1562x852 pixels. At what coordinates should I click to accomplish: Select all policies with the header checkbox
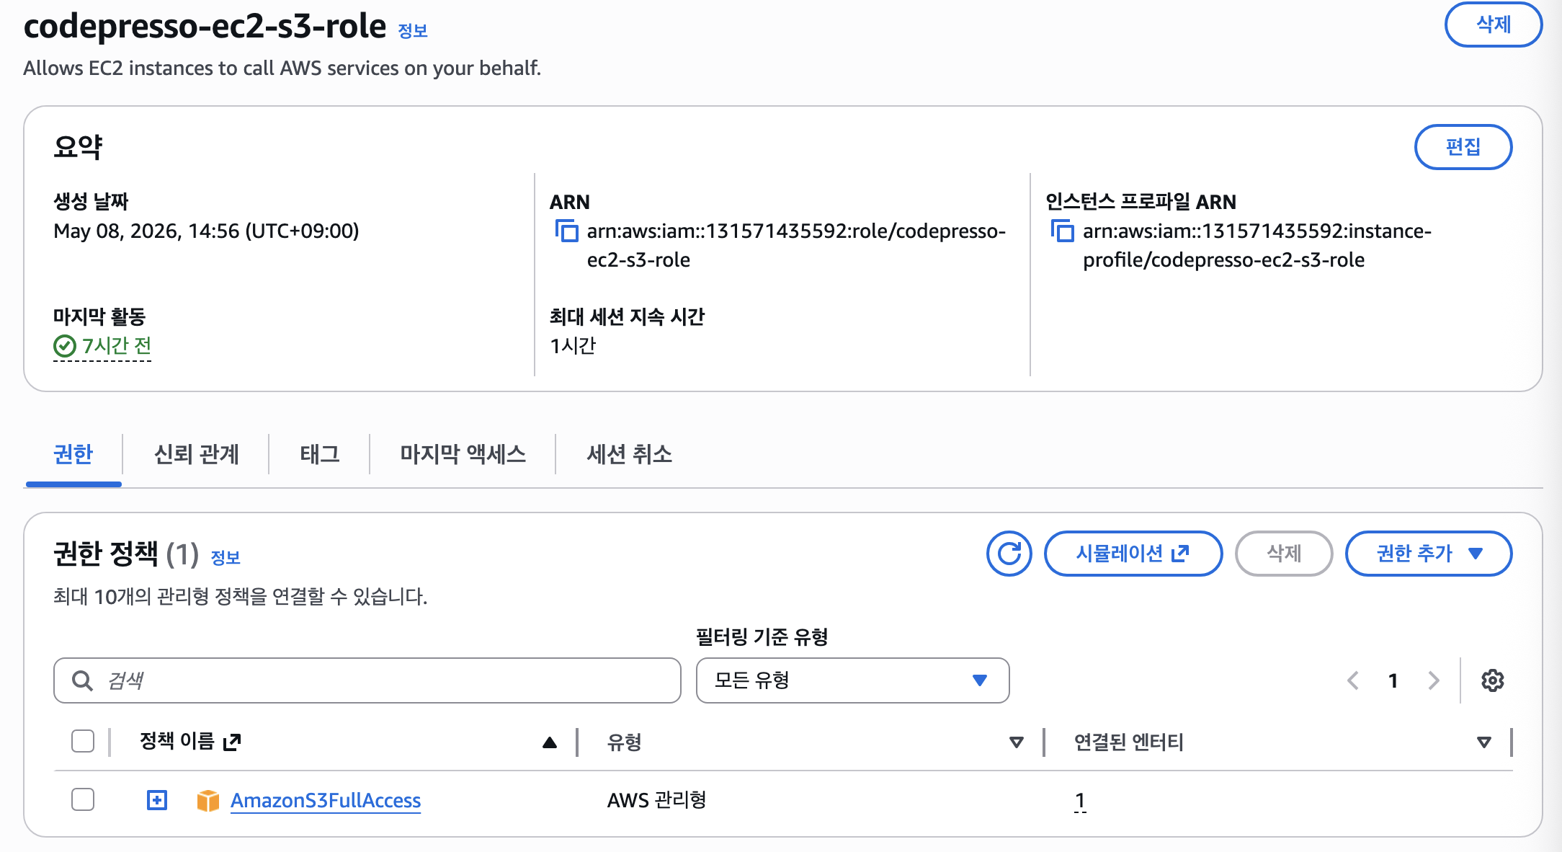click(83, 741)
